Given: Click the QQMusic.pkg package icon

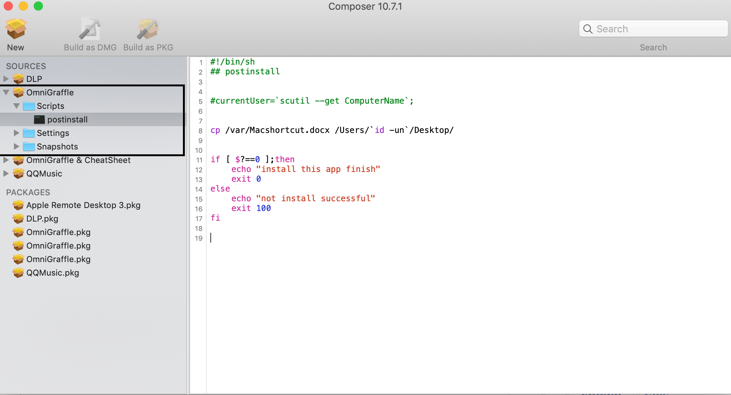Looking at the screenshot, I should click(18, 273).
